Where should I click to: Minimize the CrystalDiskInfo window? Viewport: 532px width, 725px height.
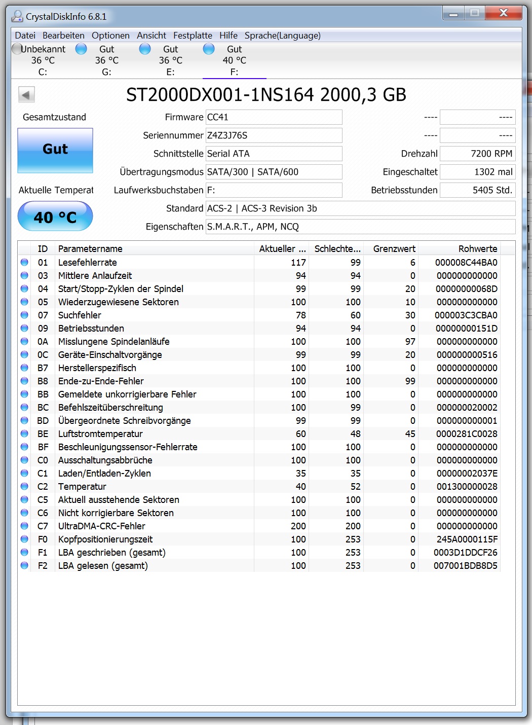click(453, 14)
